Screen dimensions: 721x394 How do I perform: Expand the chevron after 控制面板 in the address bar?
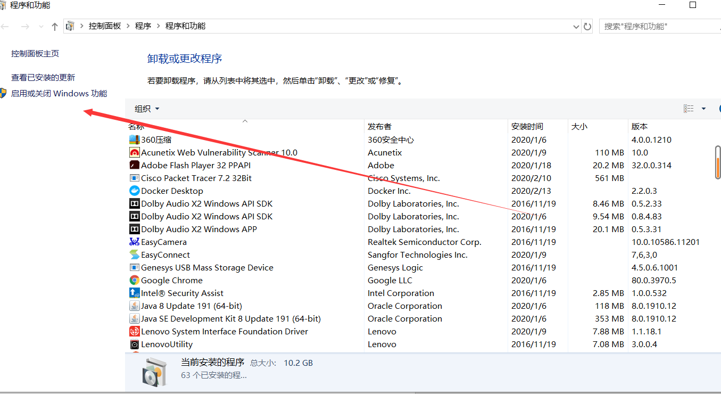pos(128,26)
